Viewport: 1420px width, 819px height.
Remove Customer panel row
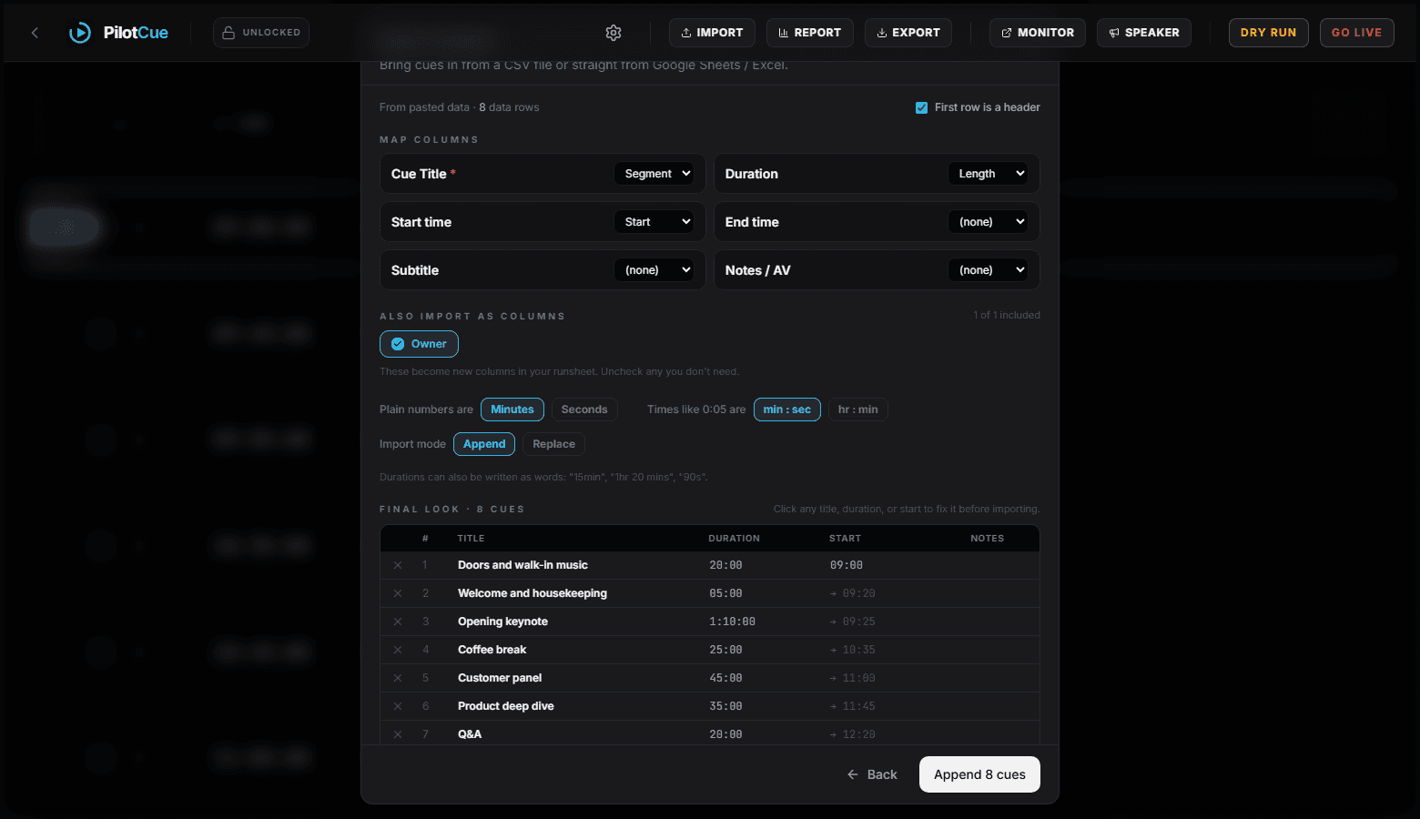[398, 678]
